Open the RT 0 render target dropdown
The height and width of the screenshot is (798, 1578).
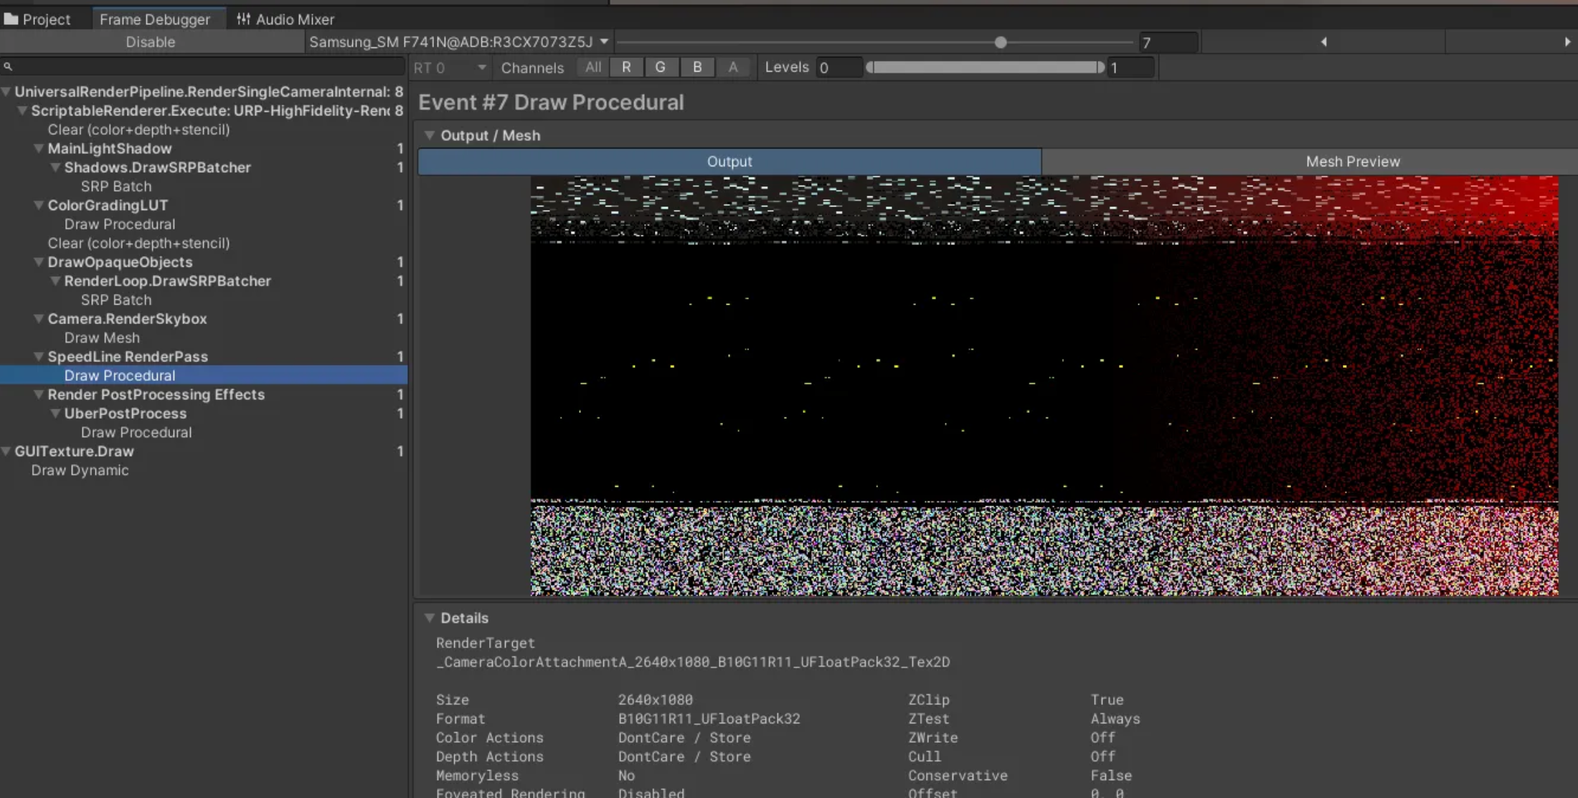point(450,68)
